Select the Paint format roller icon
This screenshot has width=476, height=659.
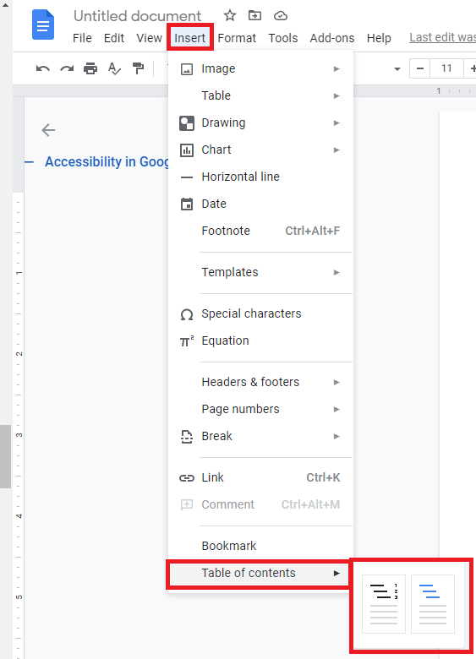tap(138, 68)
